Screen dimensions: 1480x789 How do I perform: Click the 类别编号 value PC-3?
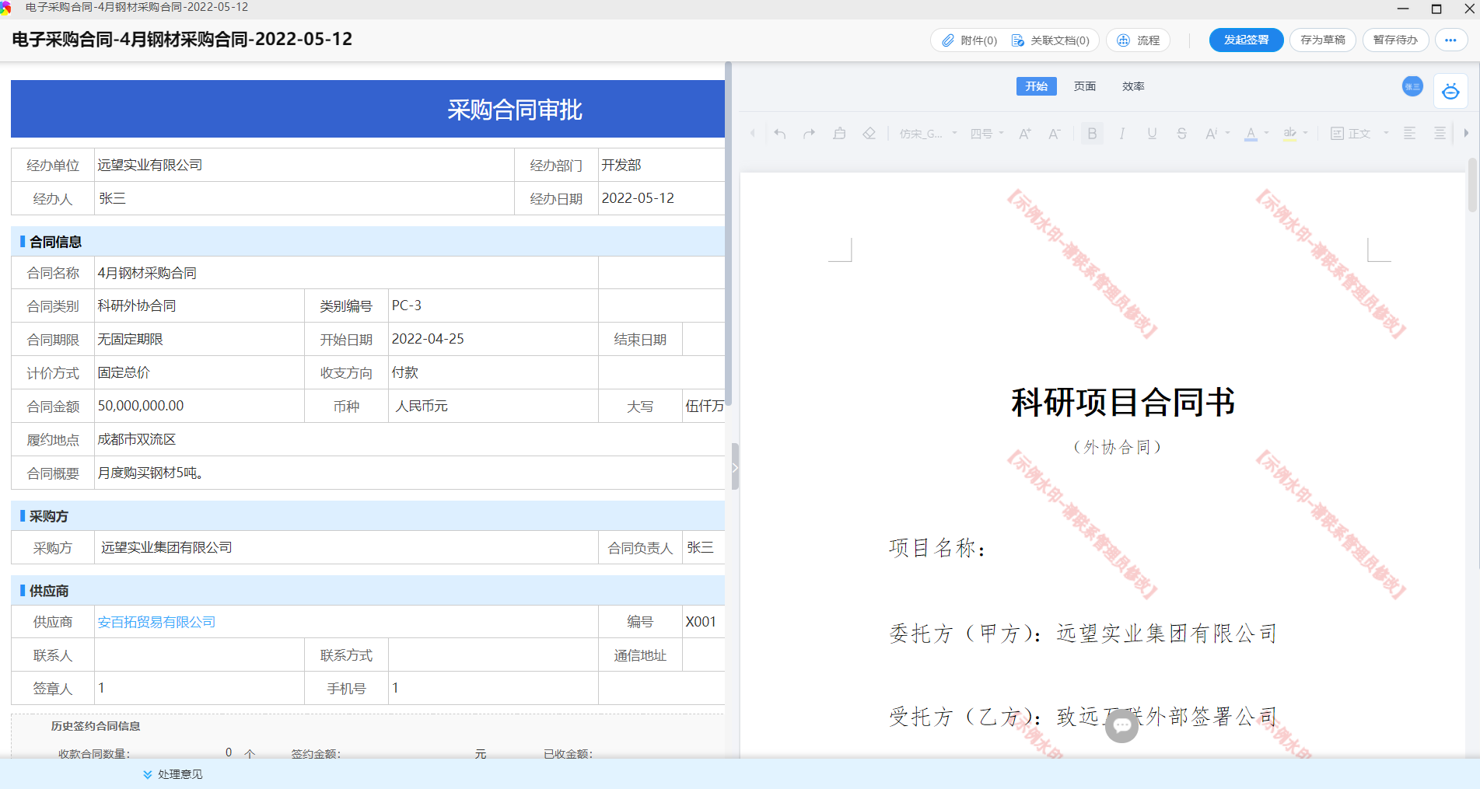pyautogui.click(x=407, y=305)
